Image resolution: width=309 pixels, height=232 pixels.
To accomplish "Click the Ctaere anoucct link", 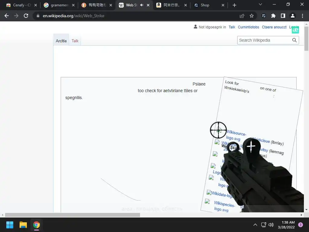I will (274, 27).
